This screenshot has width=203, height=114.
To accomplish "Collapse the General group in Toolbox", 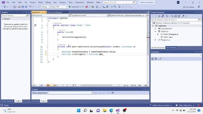I will [3, 19].
